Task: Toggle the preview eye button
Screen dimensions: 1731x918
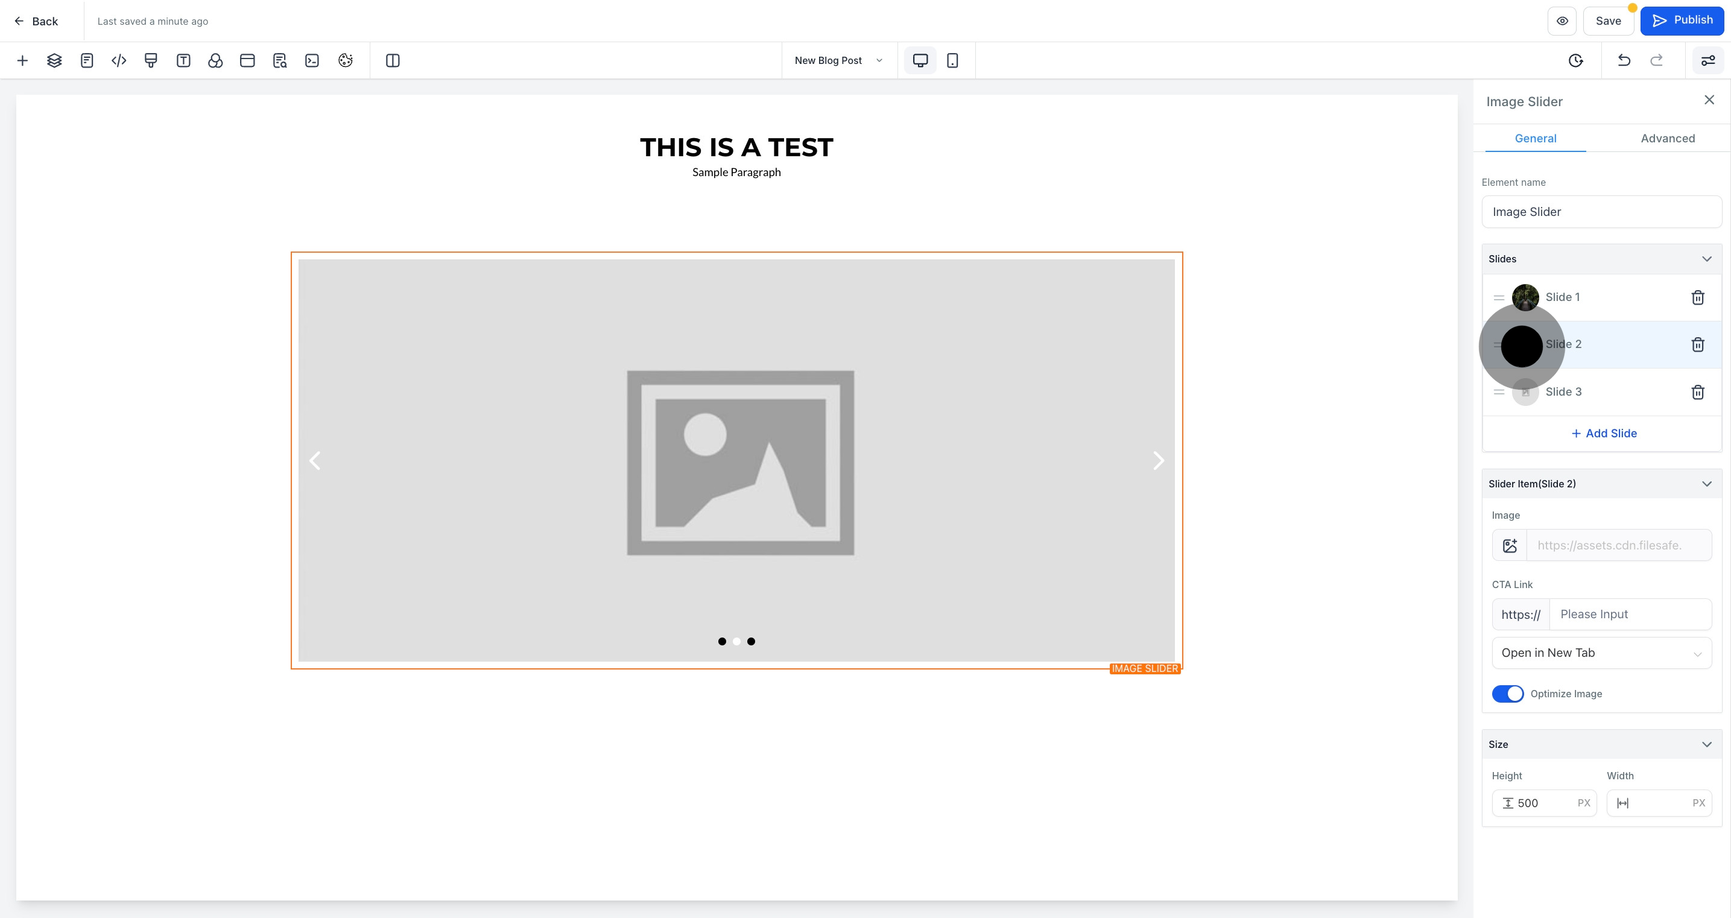Action: pos(1562,21)
